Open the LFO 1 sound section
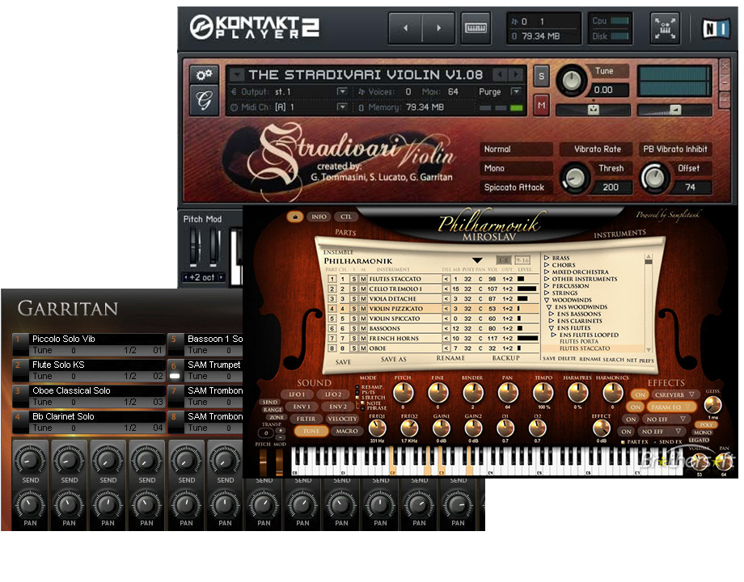Viewport: 744px width, 582px height. [297, 394]
